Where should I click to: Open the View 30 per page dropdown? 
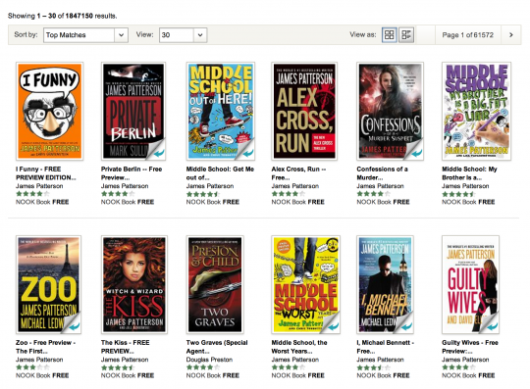pyautogui.click(x=183, y=34)
